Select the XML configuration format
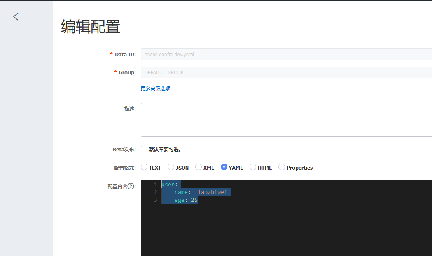This screenshot has width=432, height=256. pos(198,167)
